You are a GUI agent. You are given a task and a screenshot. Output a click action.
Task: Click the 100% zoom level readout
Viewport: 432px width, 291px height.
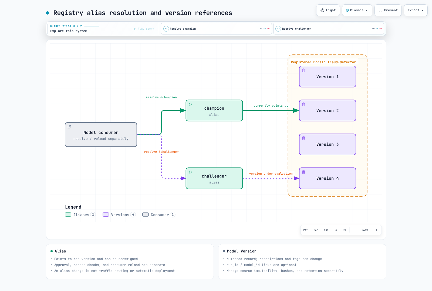(365, 230)
